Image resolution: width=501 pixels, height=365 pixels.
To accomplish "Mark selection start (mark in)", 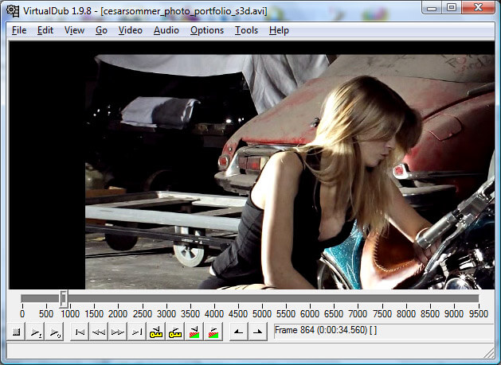I will [x=239, y=332].
